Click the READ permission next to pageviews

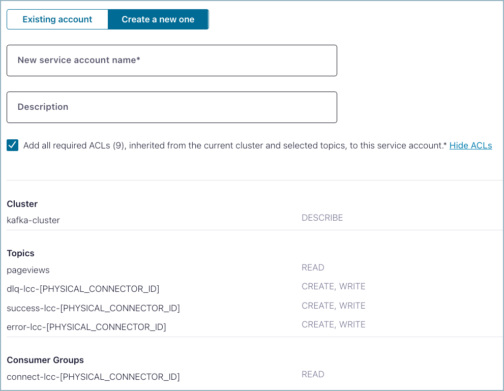[313, 267]
